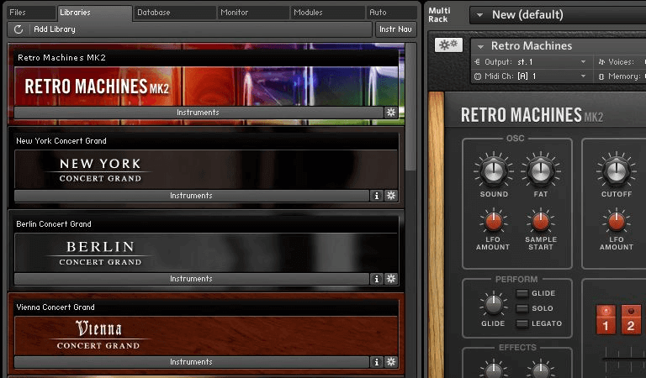646x378 pixels.
Task: Open Retro Machines MK2 library settings gear
Action: [391, 113]
